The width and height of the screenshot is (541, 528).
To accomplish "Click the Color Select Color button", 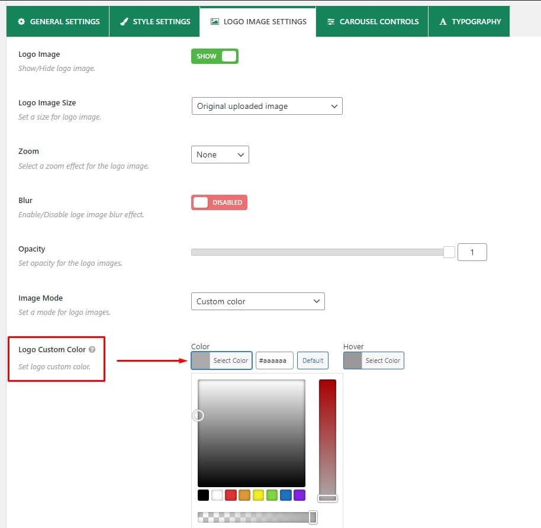I will 221,360.
